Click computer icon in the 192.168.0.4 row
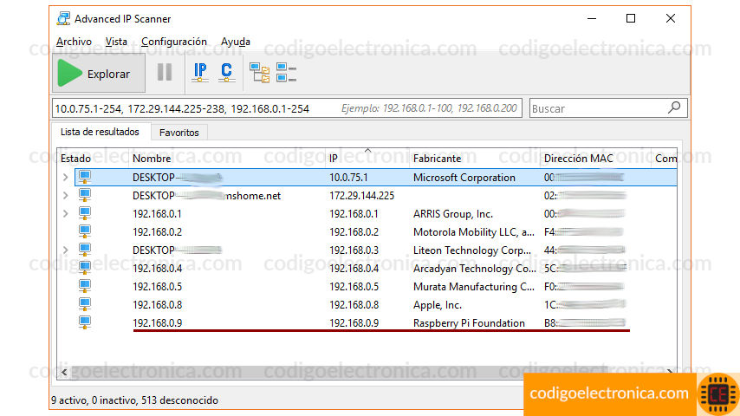The width and height of the screenshot is (740, 416). 85,268
